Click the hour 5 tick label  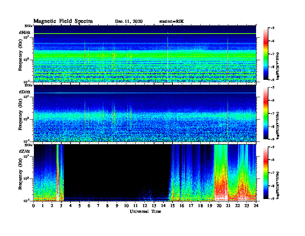coord(80,206)
